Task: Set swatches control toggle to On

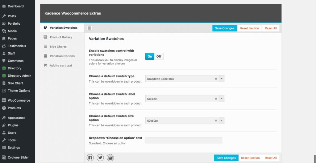Action: pyautogui.click(x=150, y=56)
